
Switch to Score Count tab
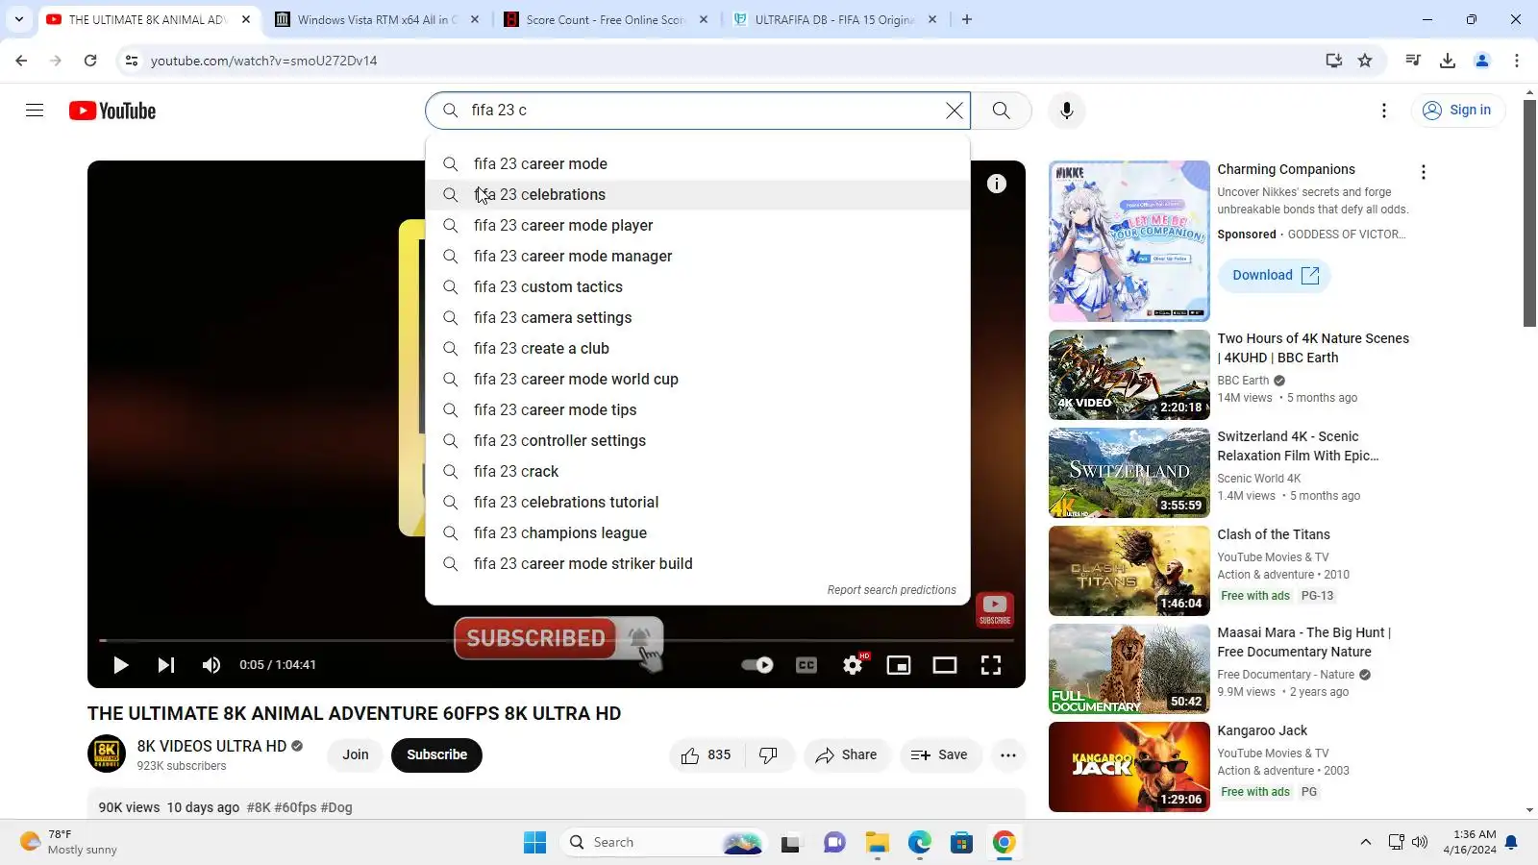coord(606,19)
